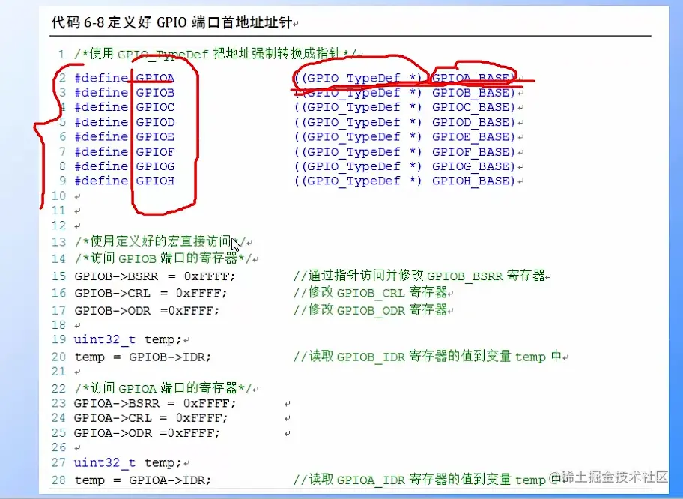Click the macro name GPIOG on line 8
The width and height of the screenshot is (683, 499).
click(155, 166)
